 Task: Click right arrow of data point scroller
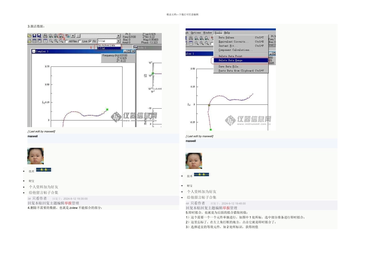118,36
